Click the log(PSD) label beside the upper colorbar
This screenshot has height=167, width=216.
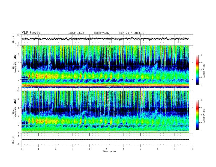coord(204,71)
